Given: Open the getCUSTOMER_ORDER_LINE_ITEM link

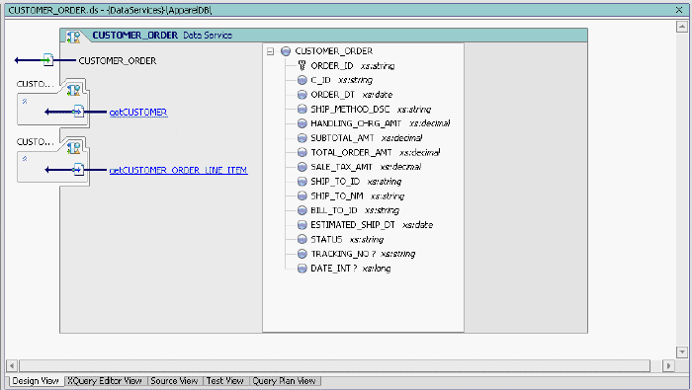Looking at the screenshot, I should pos(178,170).
